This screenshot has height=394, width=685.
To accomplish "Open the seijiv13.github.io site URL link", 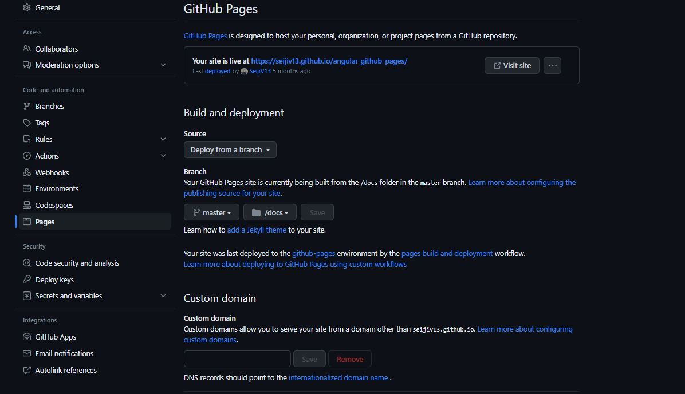I will [x=329, y=61].
